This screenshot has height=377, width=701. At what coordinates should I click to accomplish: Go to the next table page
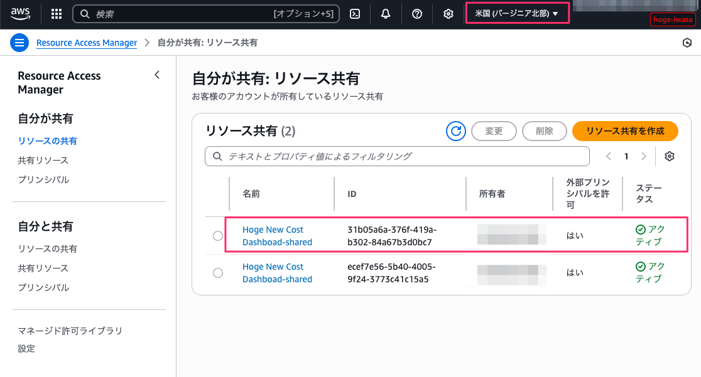pyautogui.click(x=644, y=156)
